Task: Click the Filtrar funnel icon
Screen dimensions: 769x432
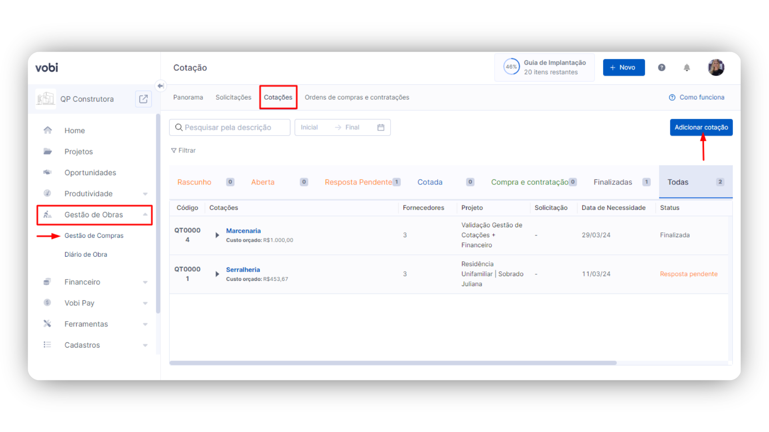Action: 174,150
